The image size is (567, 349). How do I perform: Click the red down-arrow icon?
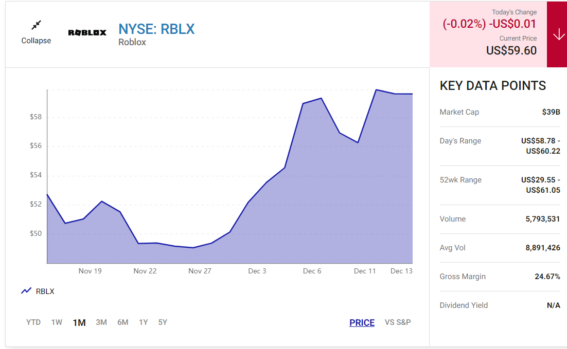pyautogui.click(x=559, y=34)
